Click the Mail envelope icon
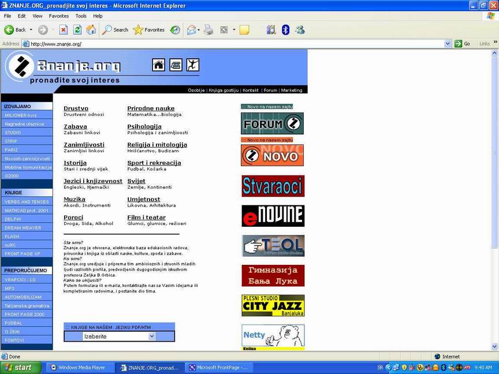This screenshot has height=374, width=499. point(192,30)
